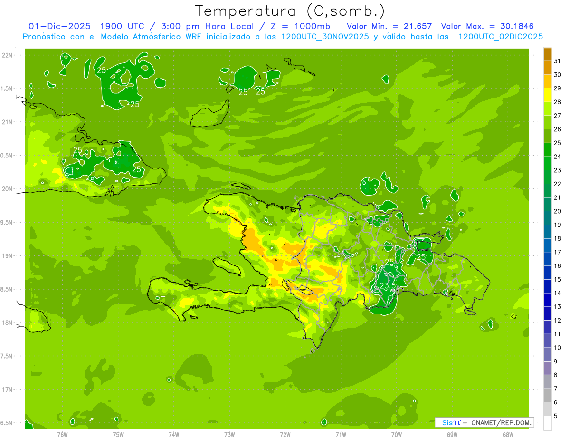Click the '7' colorbar legend value
The width and height of the screenshot is (570, 441).
[556, 389]
